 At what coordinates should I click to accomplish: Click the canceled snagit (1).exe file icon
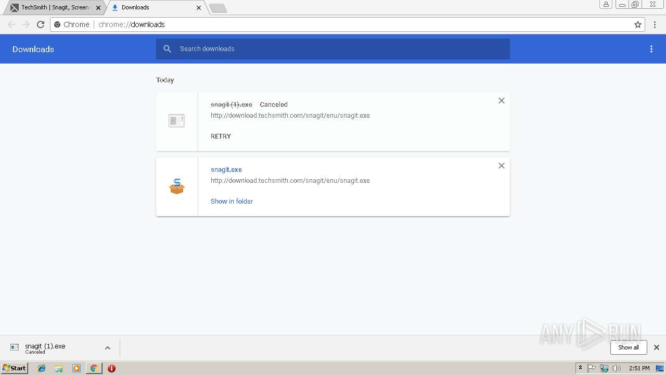[x=176, y=121]
